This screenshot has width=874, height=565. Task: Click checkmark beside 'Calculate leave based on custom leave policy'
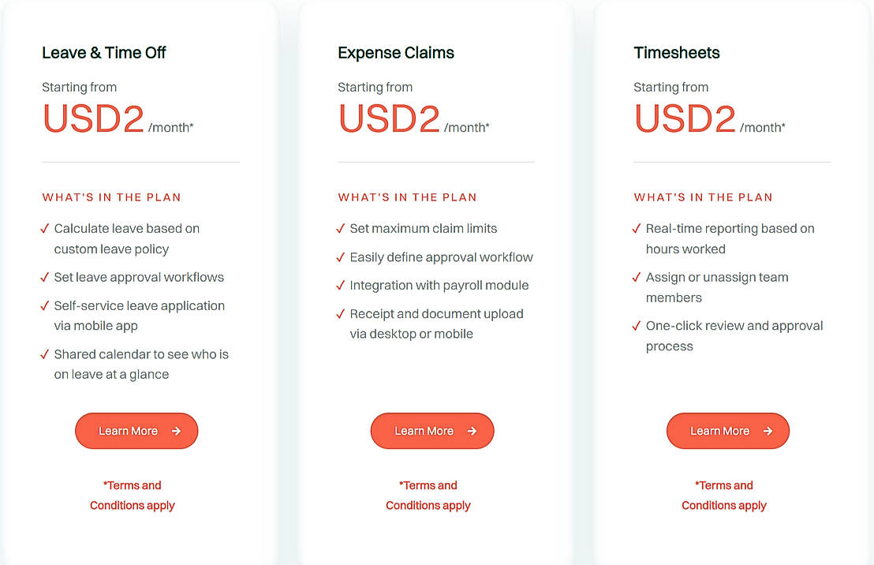(x=45, y=229)
